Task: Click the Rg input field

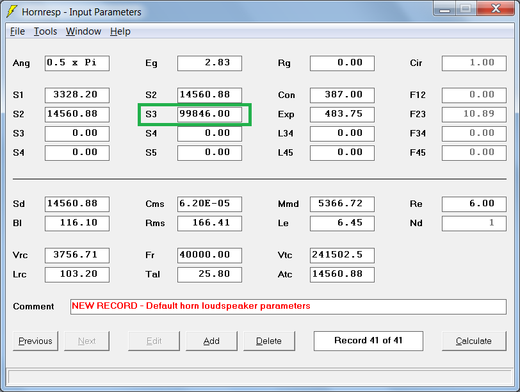Action: pyautogui.click(x=342, y=63)
